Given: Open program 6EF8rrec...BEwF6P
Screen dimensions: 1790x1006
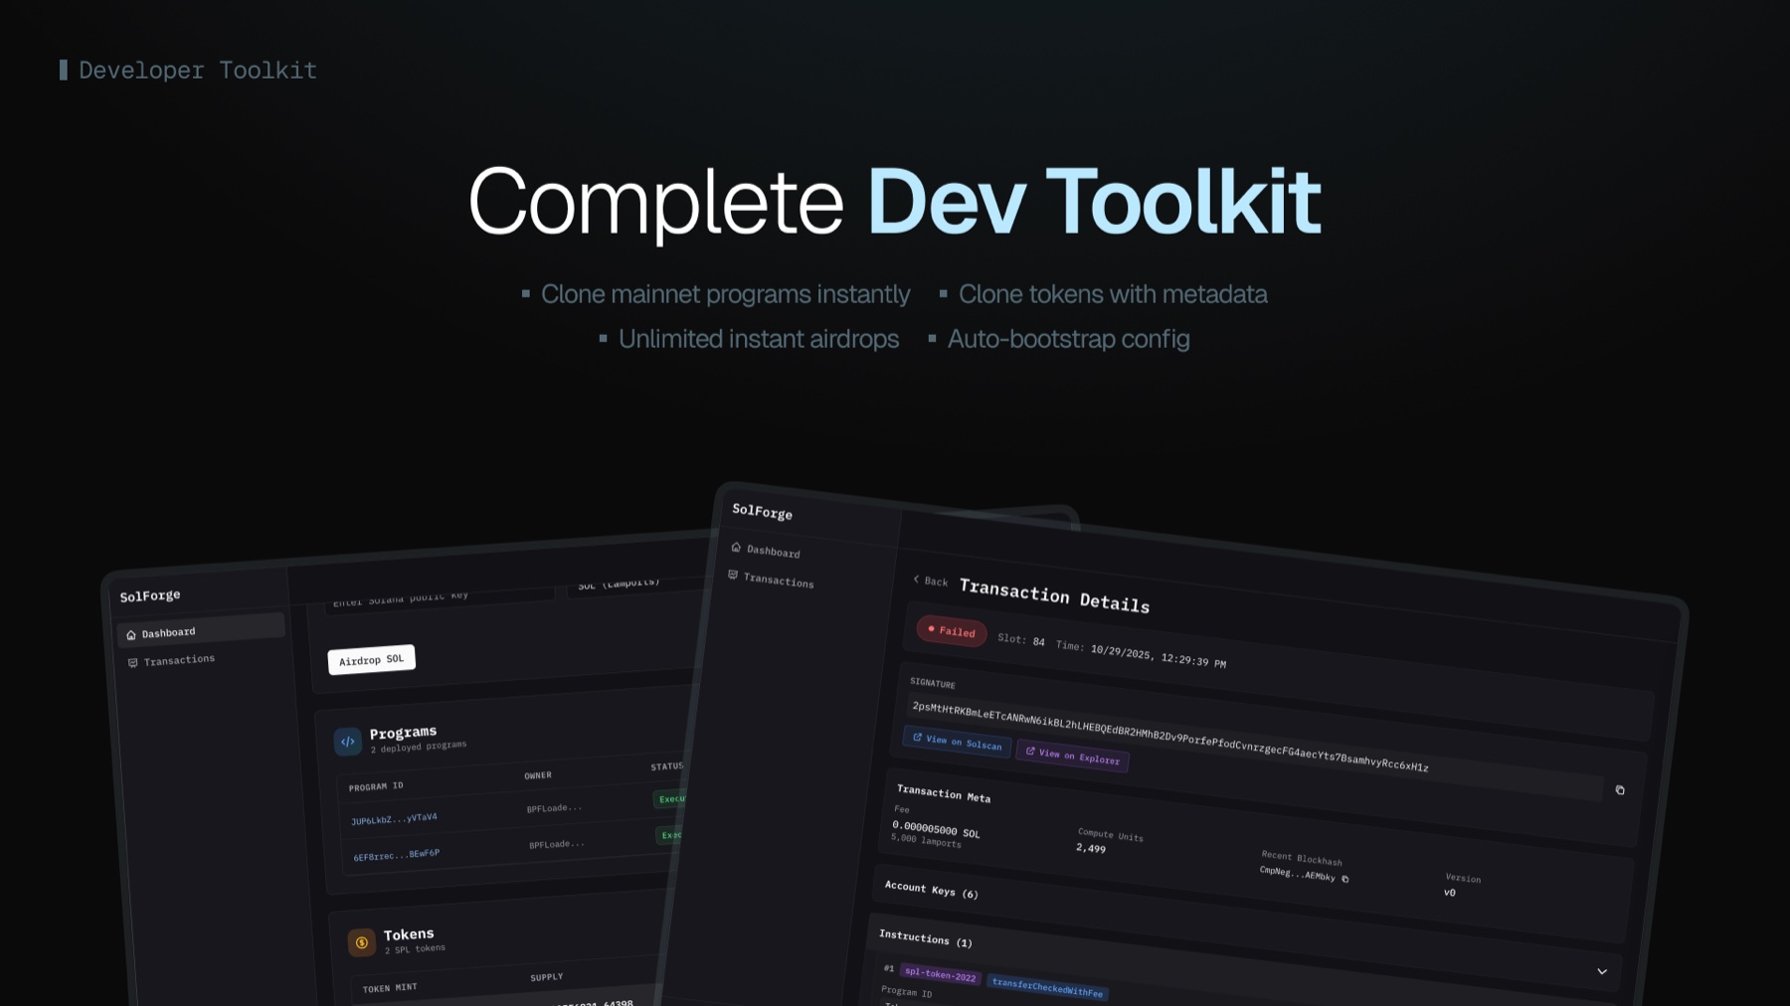Looking at the screenshot, I should tap(396, 855).
